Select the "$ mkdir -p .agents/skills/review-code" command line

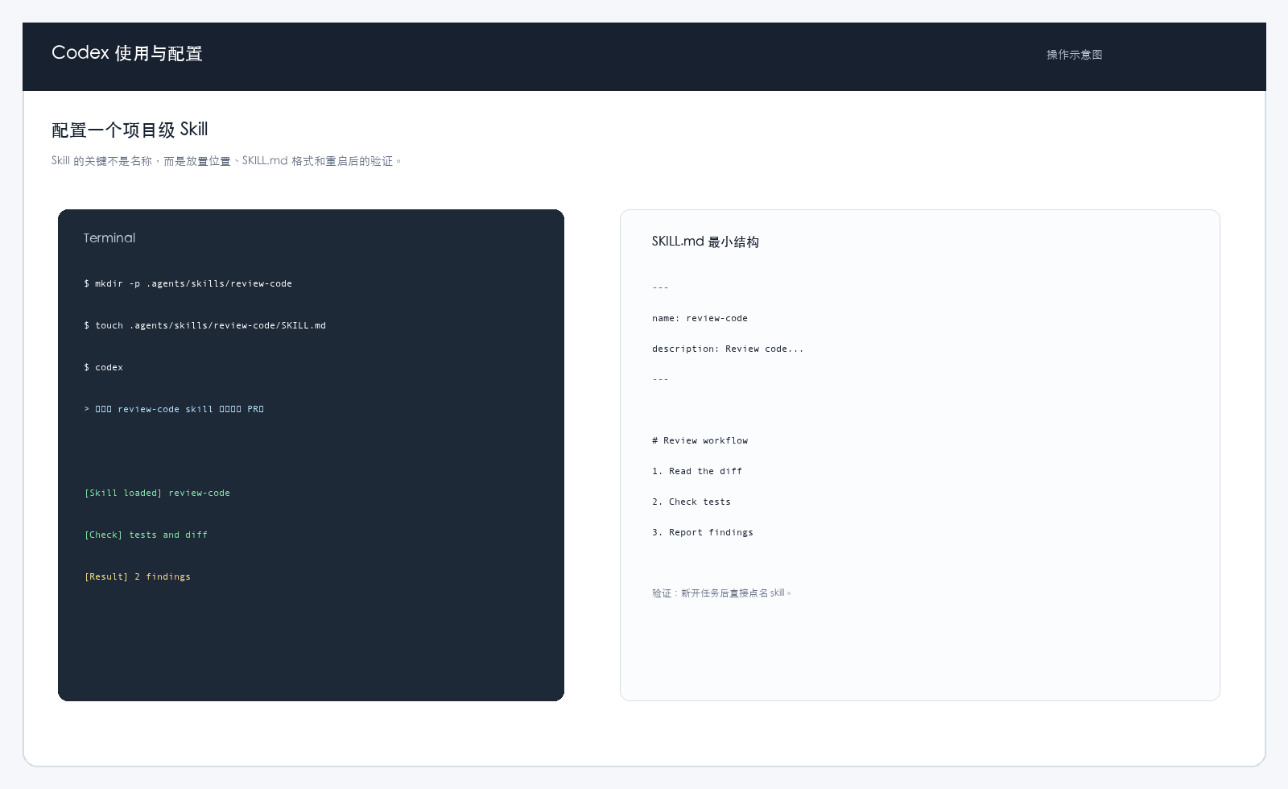[x=188, y=283]
